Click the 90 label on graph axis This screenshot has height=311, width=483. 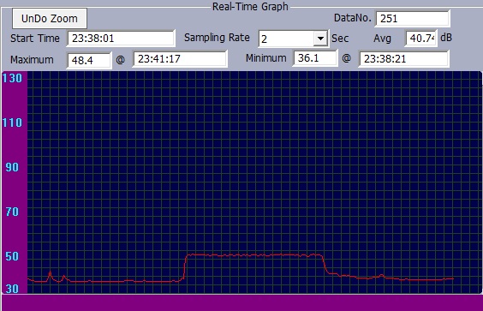point(12,167)
